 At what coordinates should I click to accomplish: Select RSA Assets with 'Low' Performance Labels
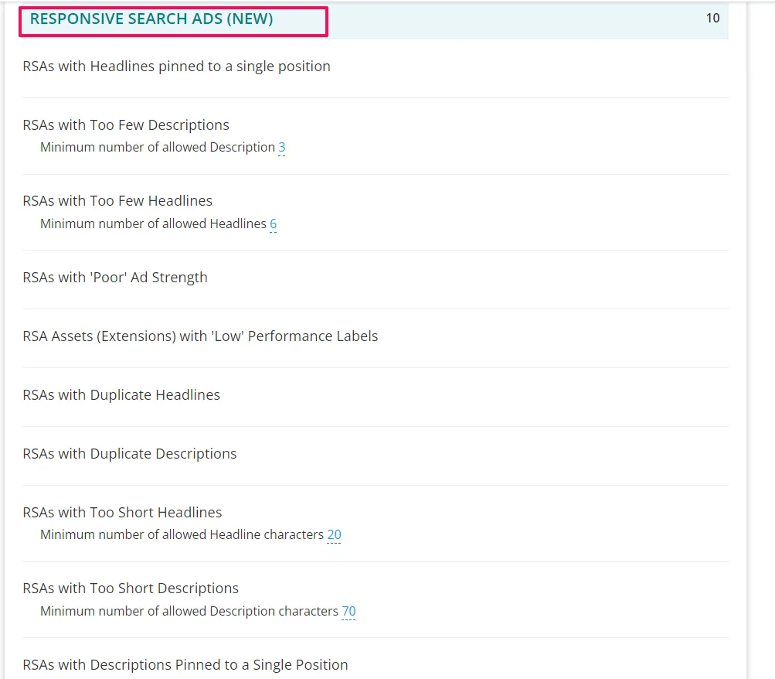click(x=200, y=336)
